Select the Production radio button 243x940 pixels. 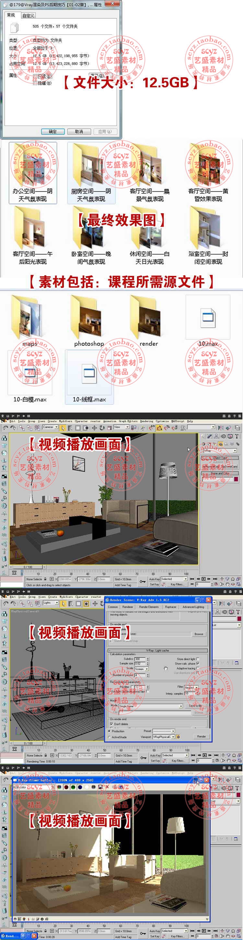point(110,731)
